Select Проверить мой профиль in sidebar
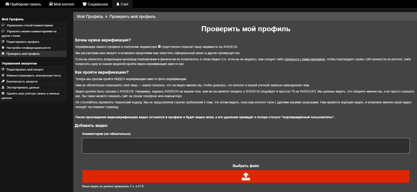The width and height of the screenshot is (417, 192). (x=33, y=54)
